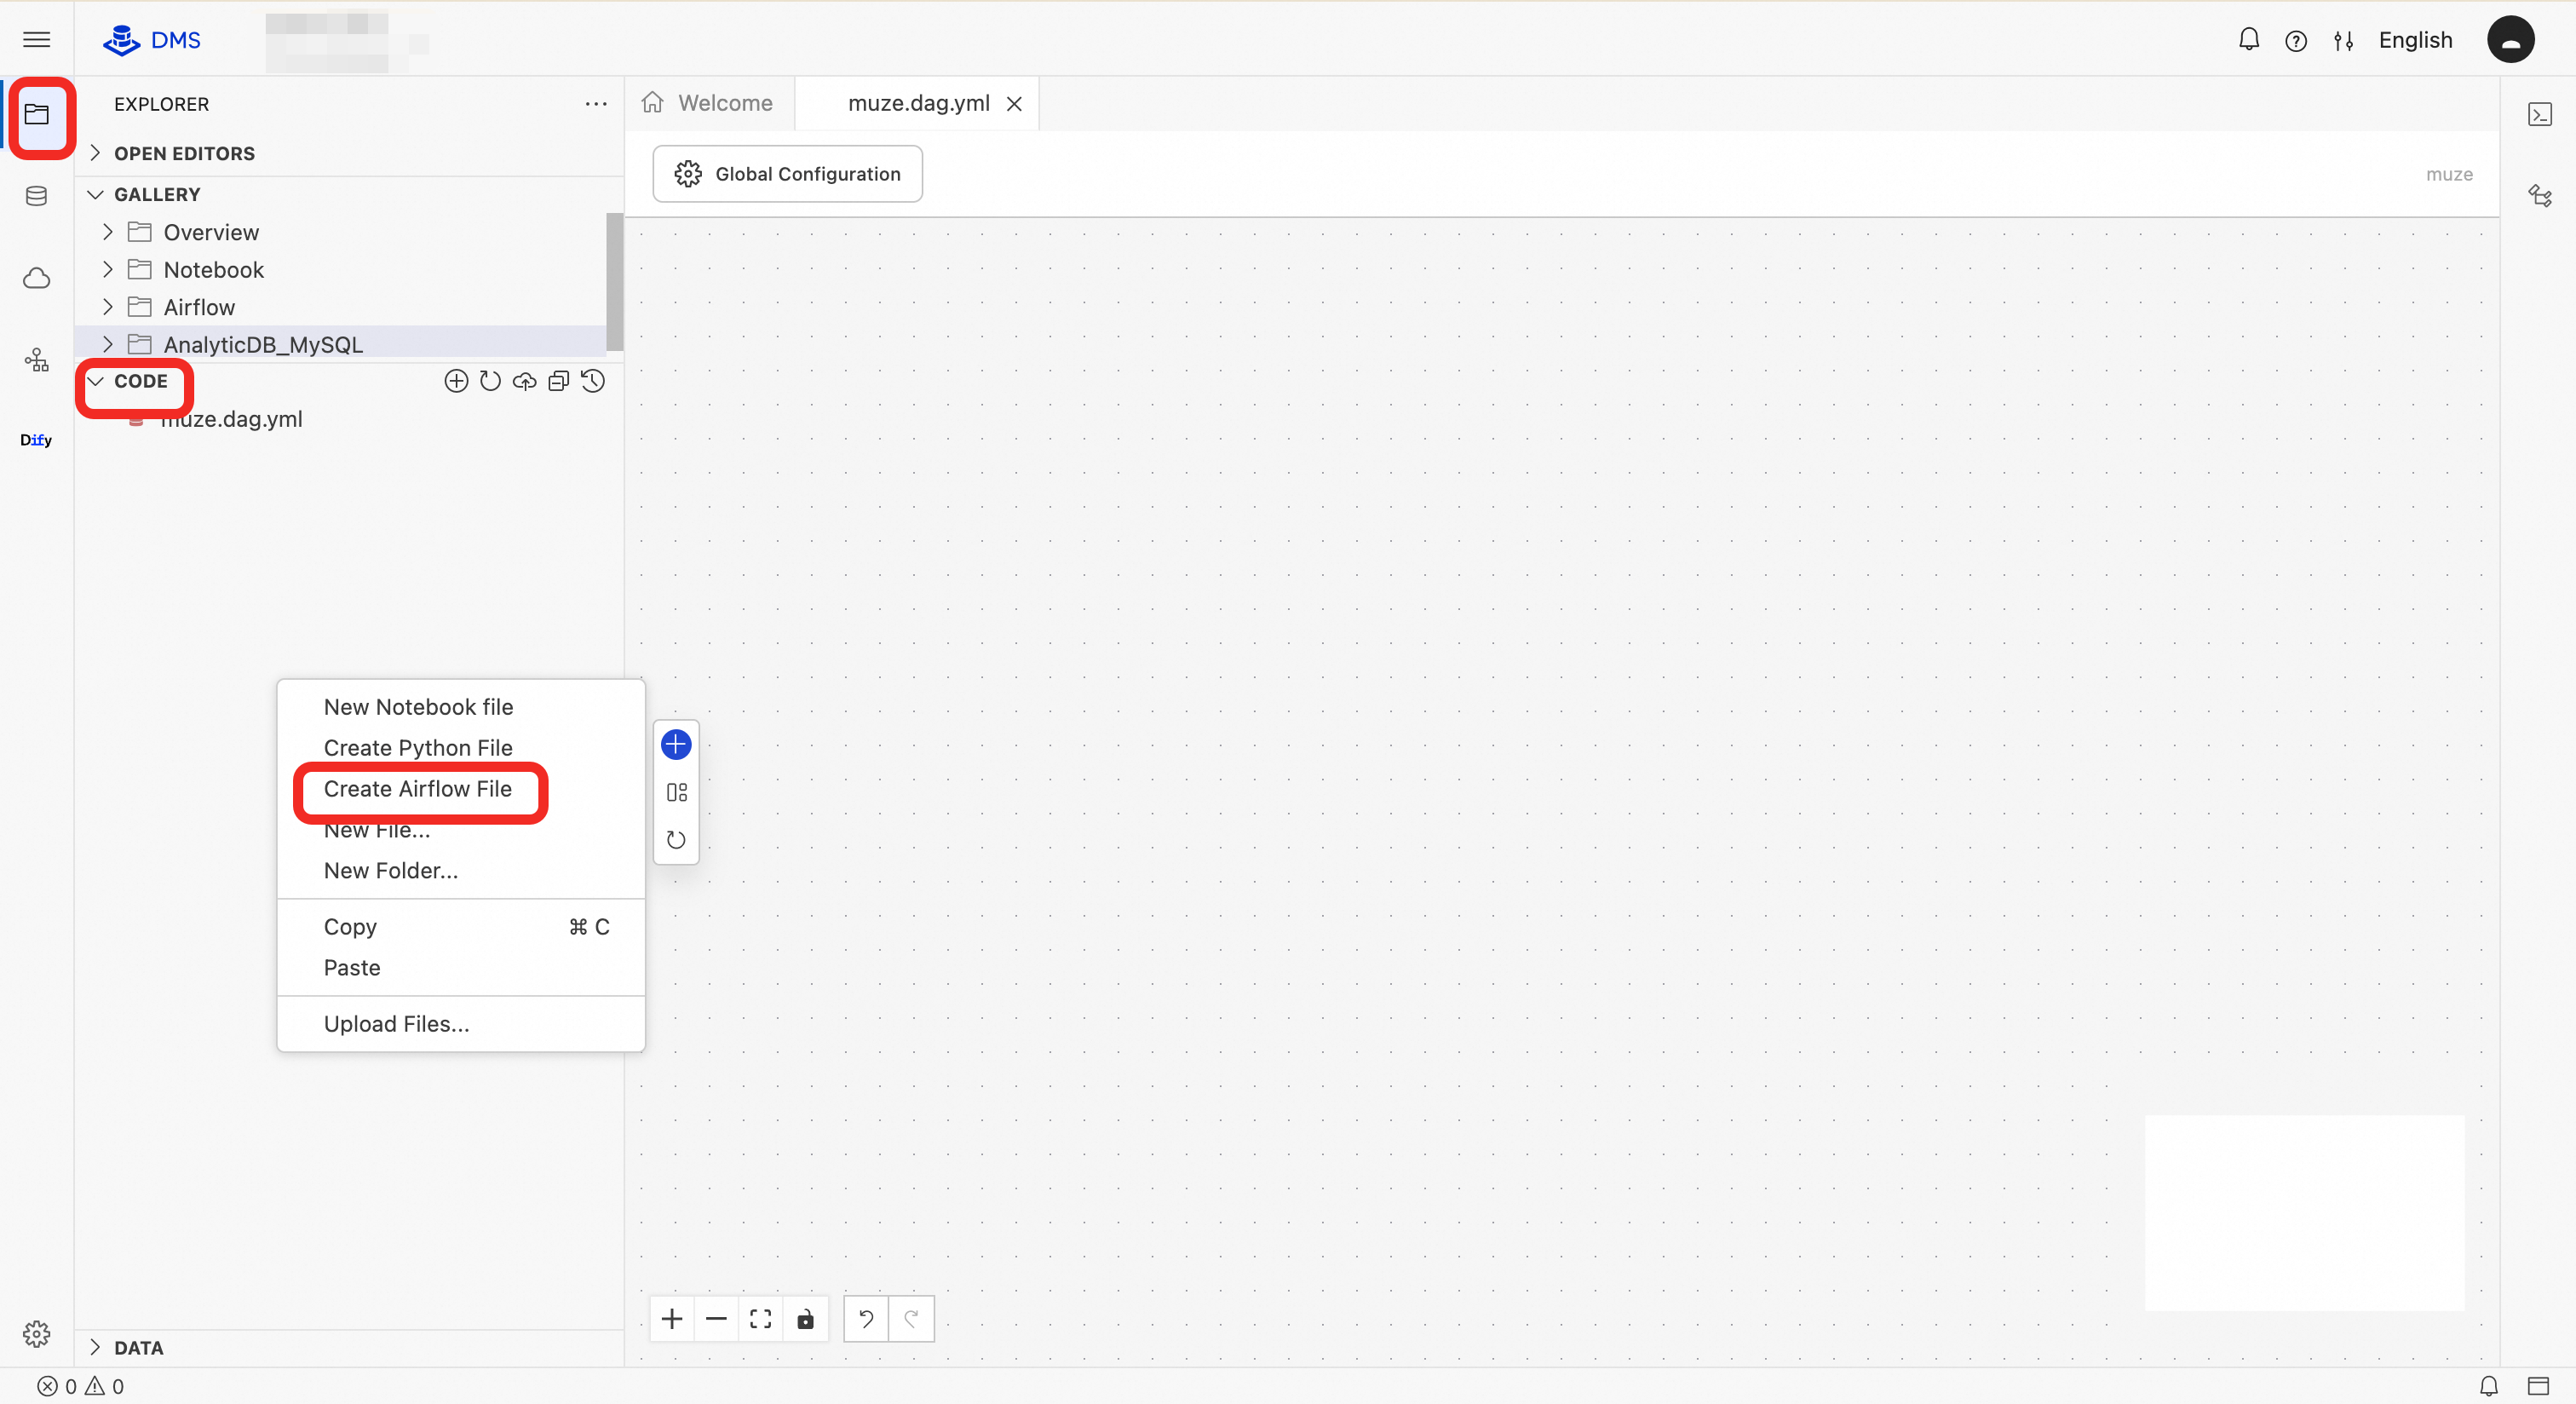2576x1404 pixels.
Task: Open the hamburger main menu
Action: pos(37,40)
